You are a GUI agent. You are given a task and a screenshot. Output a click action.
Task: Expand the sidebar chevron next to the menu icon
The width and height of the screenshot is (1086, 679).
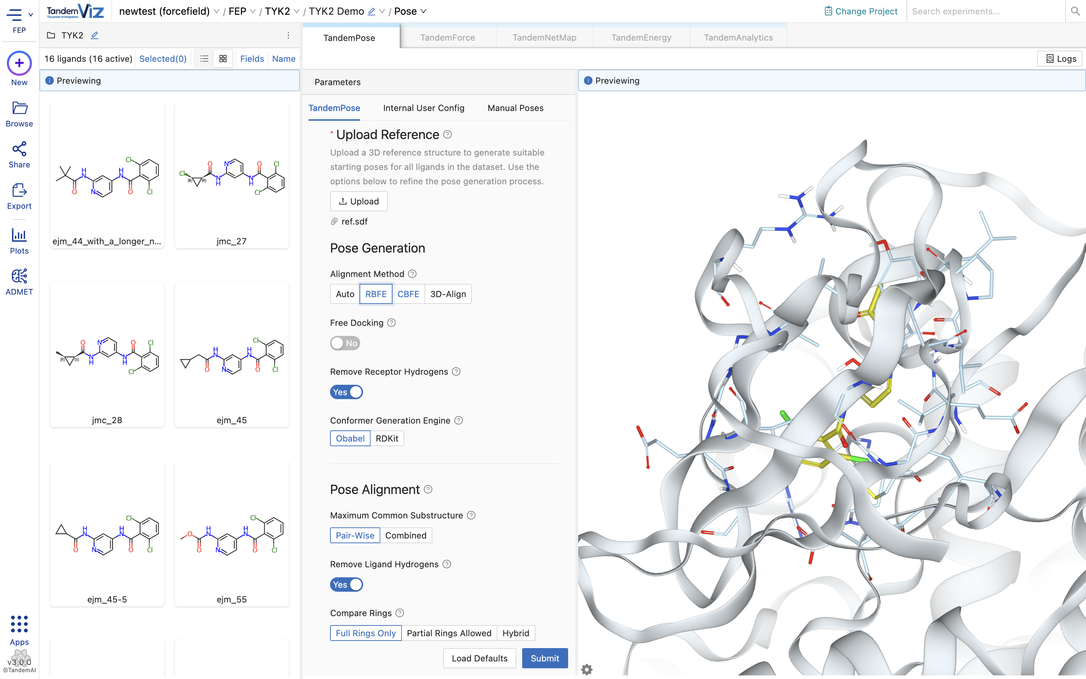tap(31, 15)
